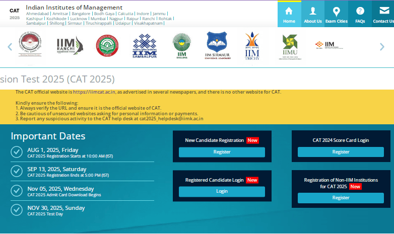Viewport: 394px width, 234px height.
Task: Click the IIM Trichy logo
Action: point(252,47)
